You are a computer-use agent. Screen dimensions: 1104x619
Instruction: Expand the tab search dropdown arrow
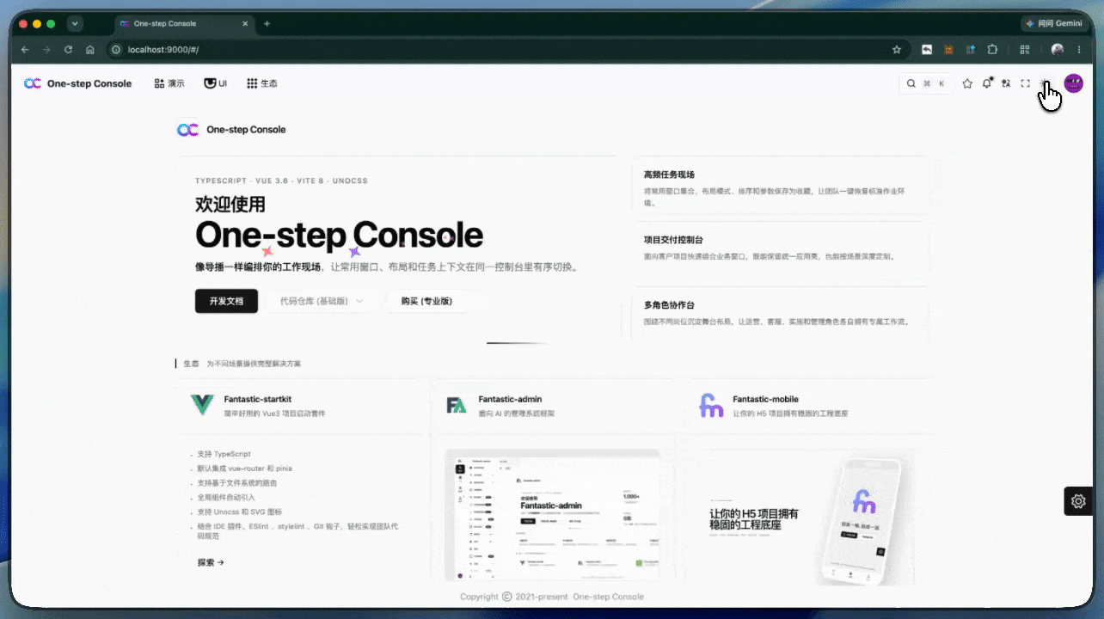coord(75,23)
